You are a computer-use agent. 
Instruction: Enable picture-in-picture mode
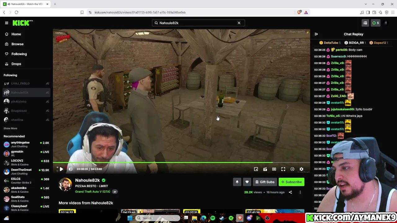click(x=256, y=169)
